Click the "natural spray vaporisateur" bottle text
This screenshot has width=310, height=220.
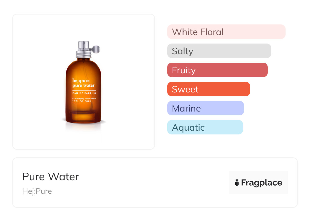pyautogui.click(x=84, y=98)
